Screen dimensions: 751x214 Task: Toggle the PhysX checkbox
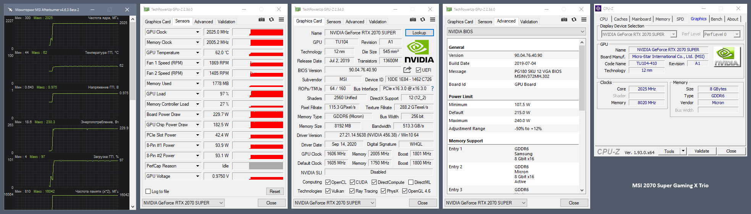383,191
